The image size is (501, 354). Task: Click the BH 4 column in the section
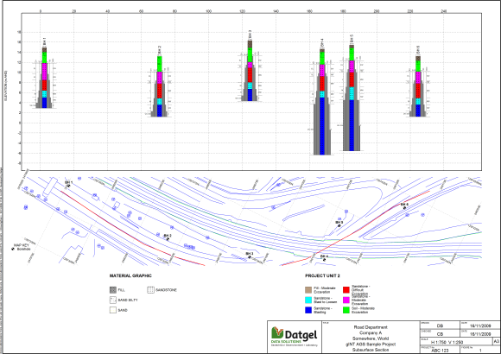[322, 102]
